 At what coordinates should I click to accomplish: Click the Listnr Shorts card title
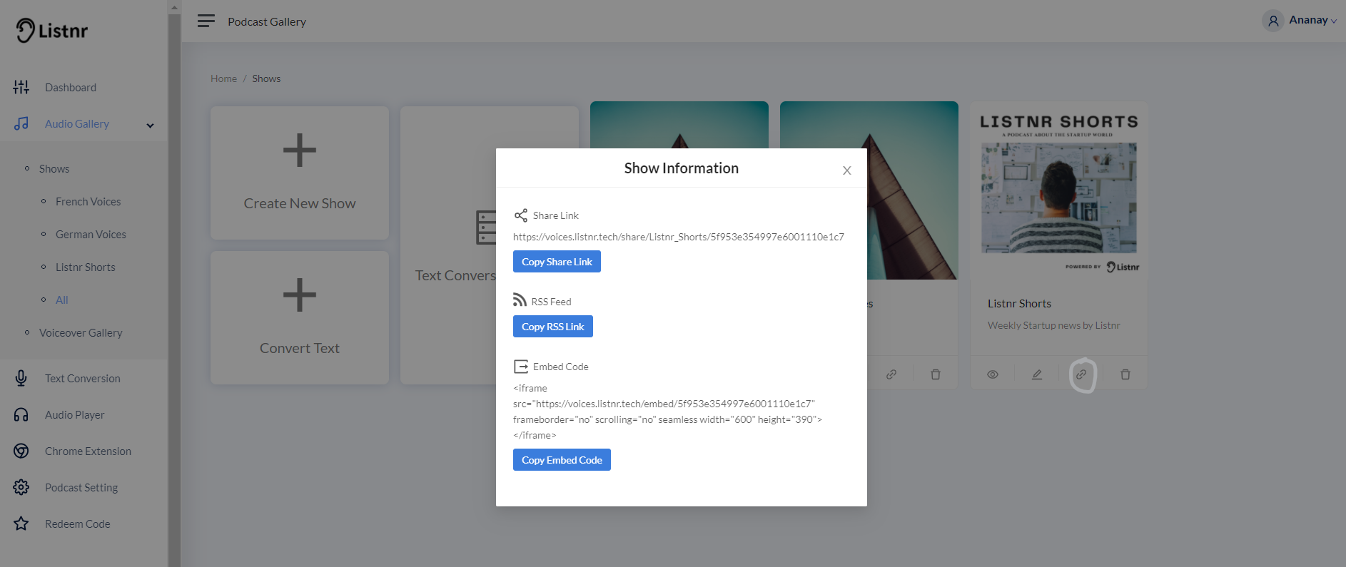point(1019,303)
